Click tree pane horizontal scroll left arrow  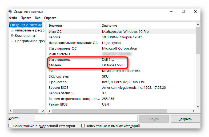tap(11, 111)
